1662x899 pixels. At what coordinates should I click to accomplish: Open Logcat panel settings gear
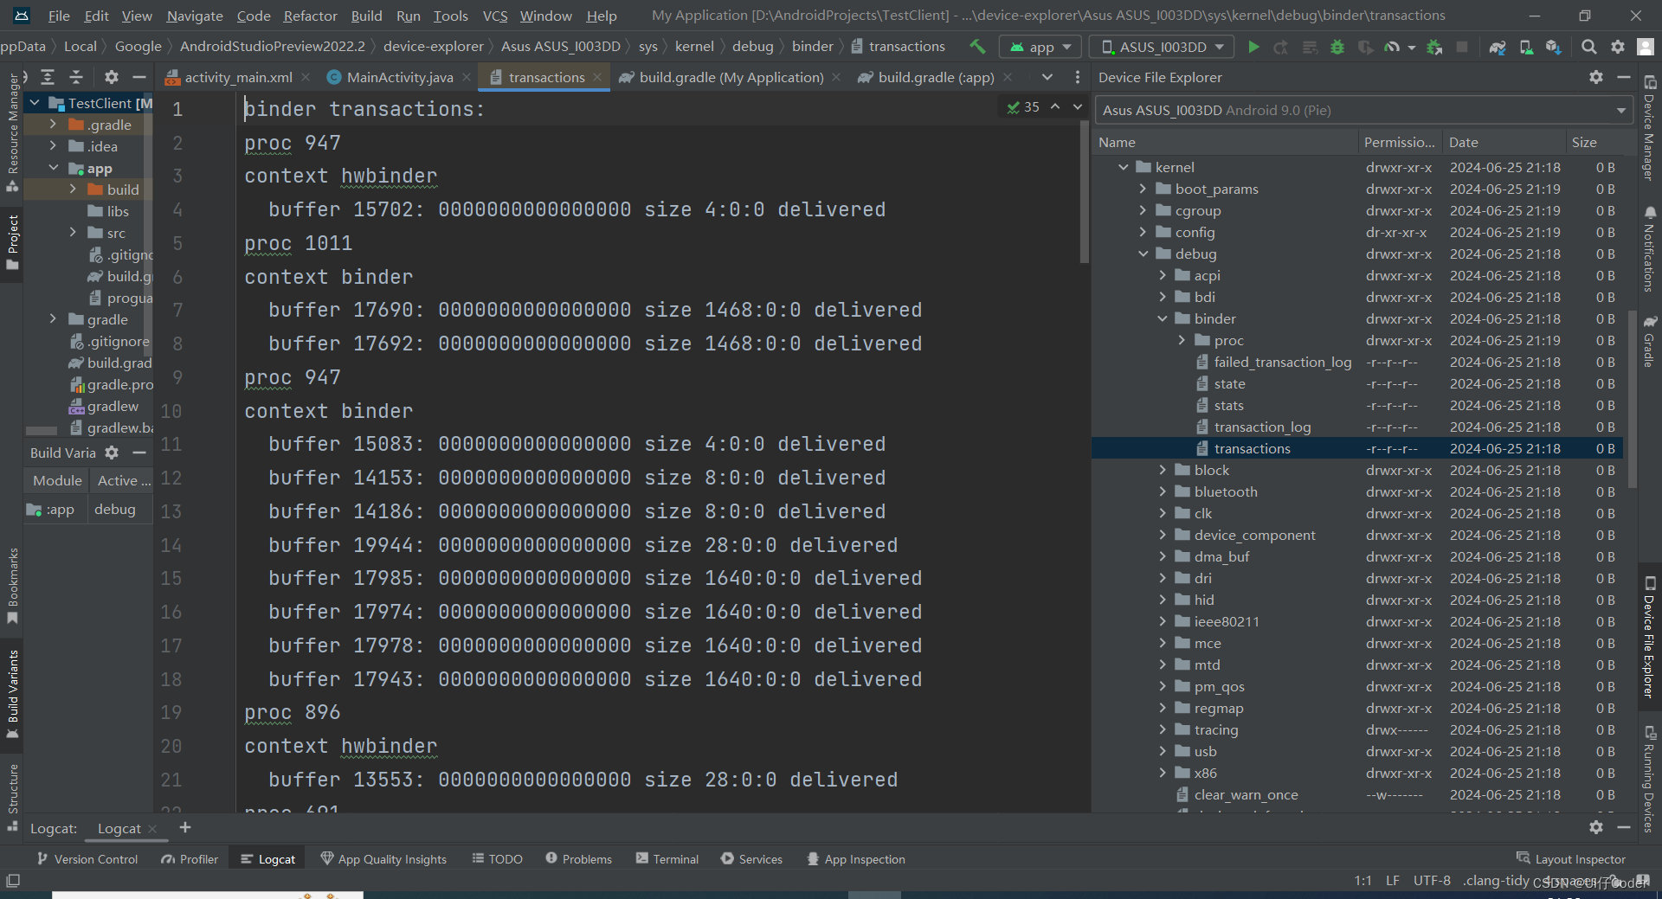[x=1596, y=827]
